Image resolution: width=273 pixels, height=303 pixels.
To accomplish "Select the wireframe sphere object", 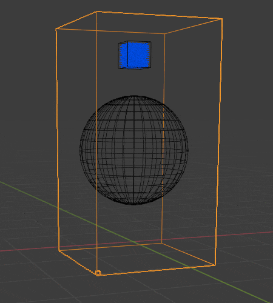I will (134, 150).
